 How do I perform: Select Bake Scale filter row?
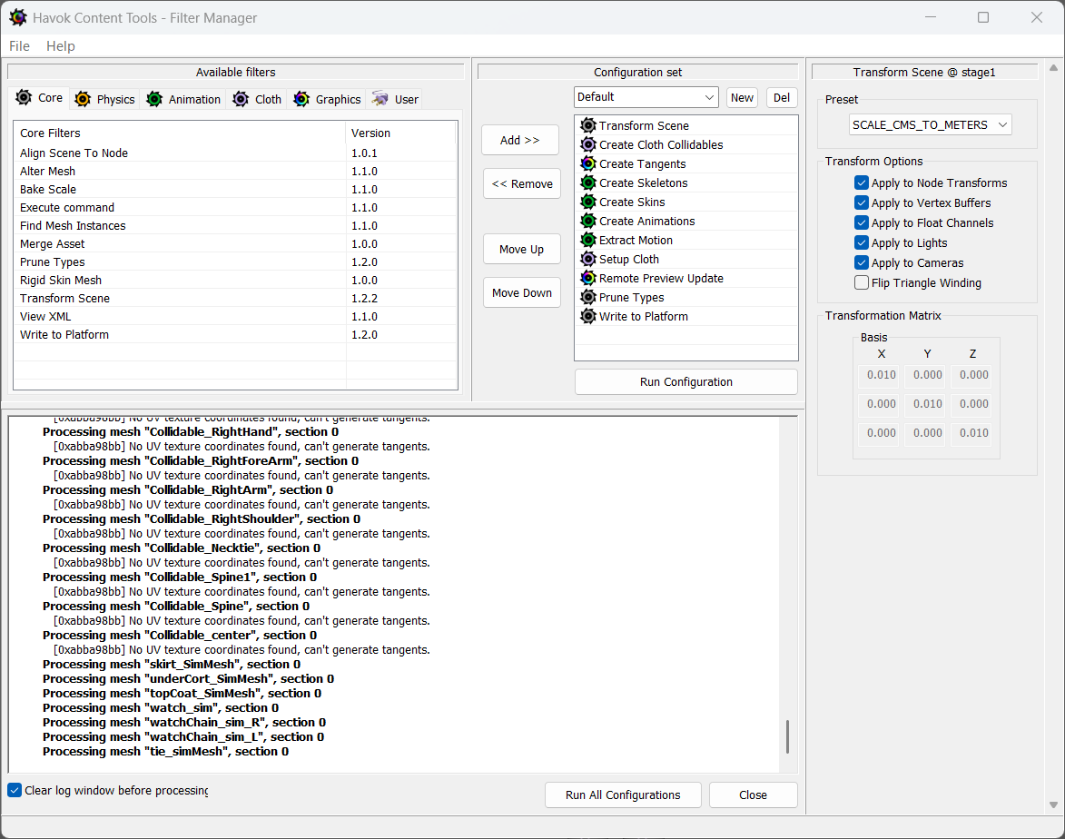click(235, 190)
